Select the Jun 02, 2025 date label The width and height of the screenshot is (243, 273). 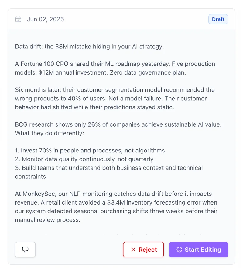(x=46, y=19)
